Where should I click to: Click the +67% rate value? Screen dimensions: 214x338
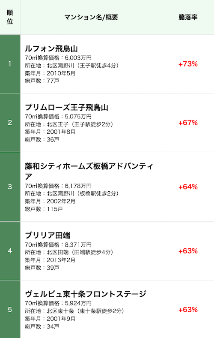(188, 123)
